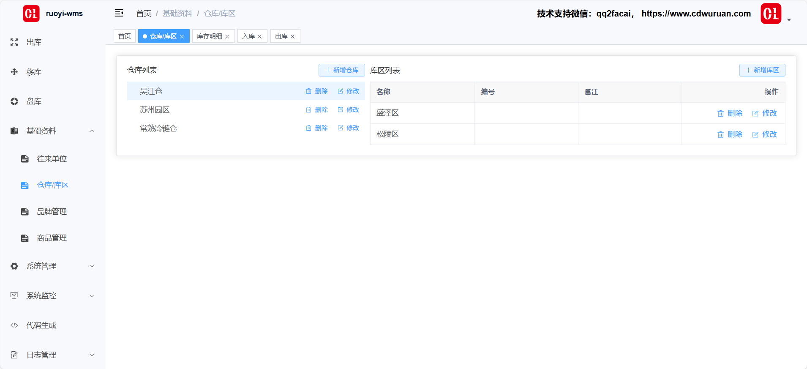Delete the 吴江仓 warehouse
The image size is (807, 369).
tap(317, 91)
